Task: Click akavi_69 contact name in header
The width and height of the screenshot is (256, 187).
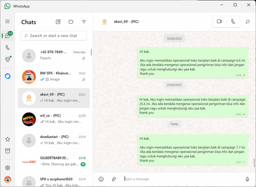Action: [126, 22]
